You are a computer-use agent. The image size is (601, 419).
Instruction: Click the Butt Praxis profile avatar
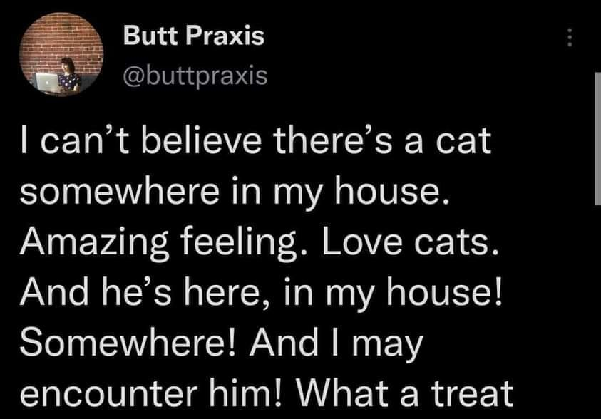[61, 54]
